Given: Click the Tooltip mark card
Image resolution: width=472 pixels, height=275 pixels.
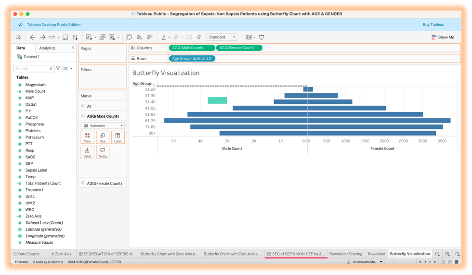Looking at the screenshot, I should click(x=103, y=152).
